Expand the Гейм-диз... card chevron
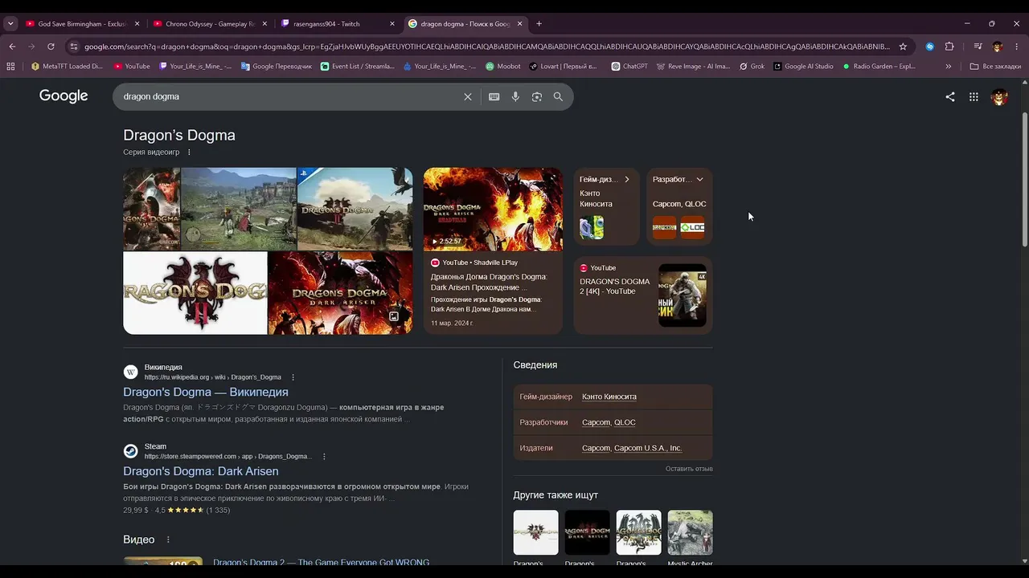This screenshot has height=578, width=1029. (627, 180)
